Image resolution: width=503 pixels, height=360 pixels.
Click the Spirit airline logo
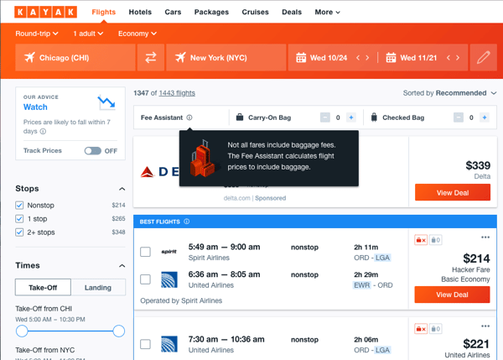click(169, 252)
